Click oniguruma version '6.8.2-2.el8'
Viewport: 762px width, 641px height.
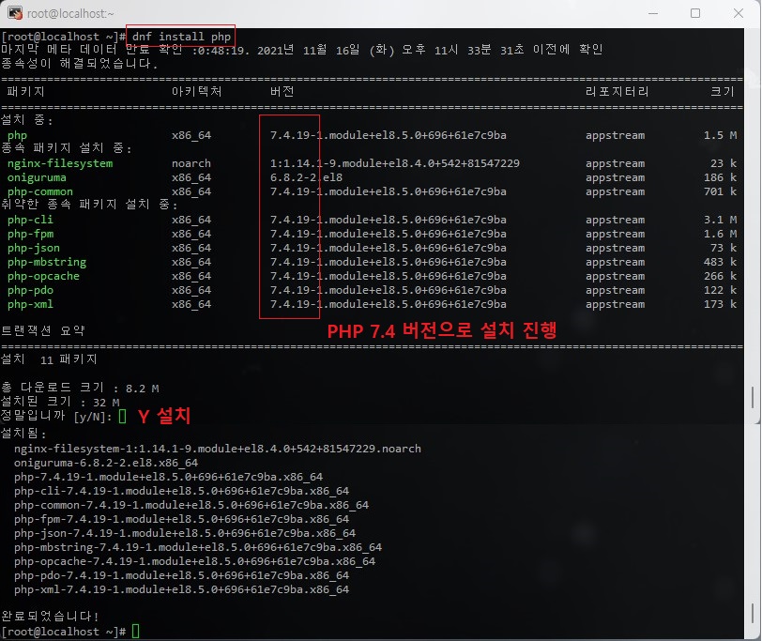pyautogui.click(x=306, y=177)
